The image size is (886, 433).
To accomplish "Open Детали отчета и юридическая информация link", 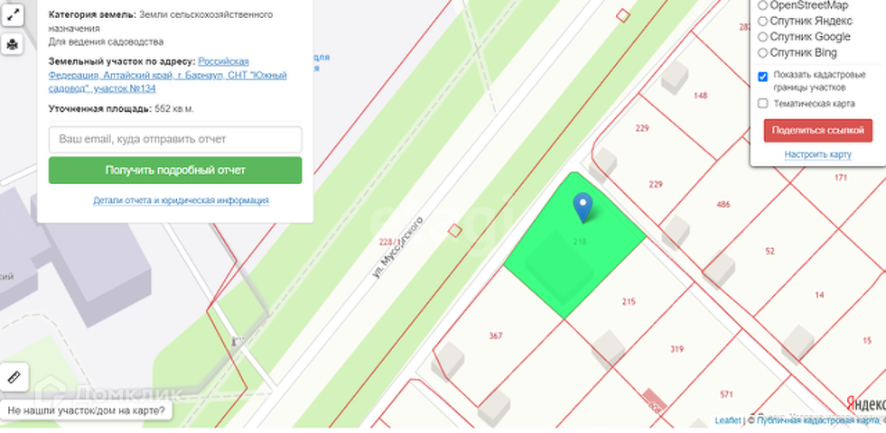I will click(181, 200).
